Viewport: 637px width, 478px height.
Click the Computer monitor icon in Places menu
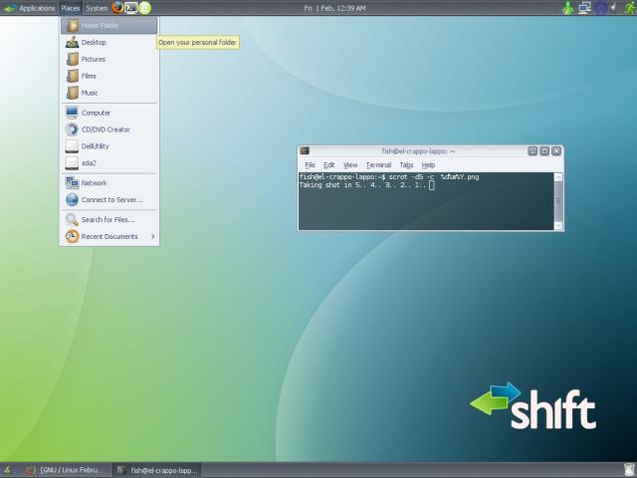tap(72, 113)
